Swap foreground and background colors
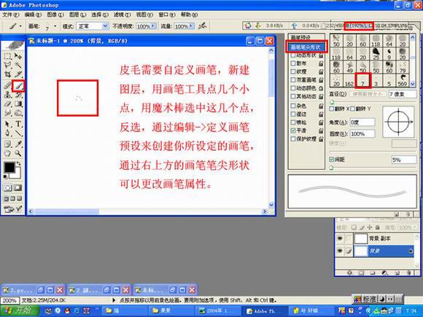Screen dimensions: 423x317 click(x=19, y=163)
